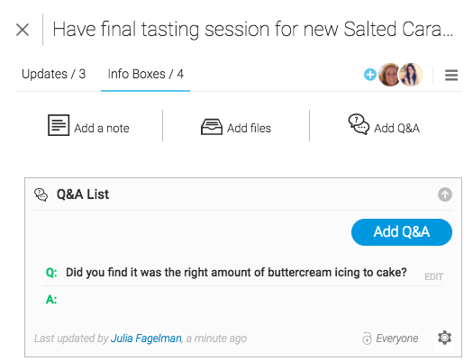Select the Info Boxes / 4 tab

[145, 74]
